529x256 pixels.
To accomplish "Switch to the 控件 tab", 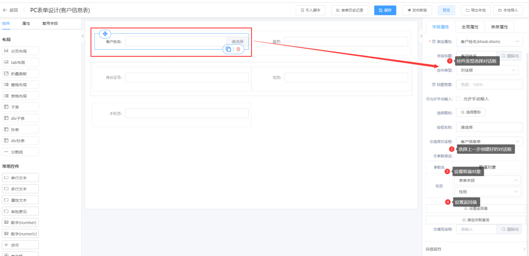I will [x=6, y=23].
